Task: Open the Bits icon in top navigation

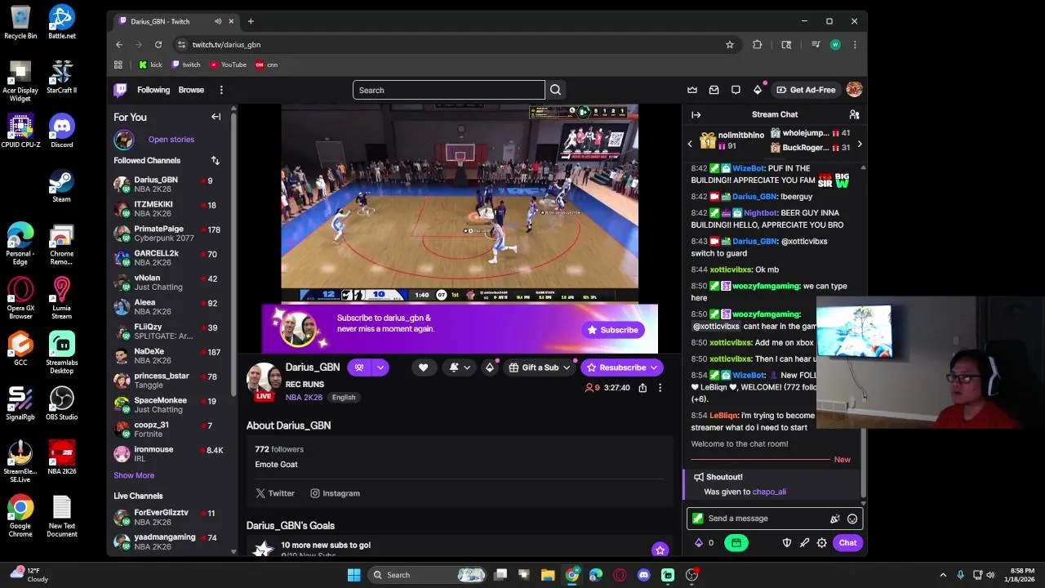Action: pos(757,90)
